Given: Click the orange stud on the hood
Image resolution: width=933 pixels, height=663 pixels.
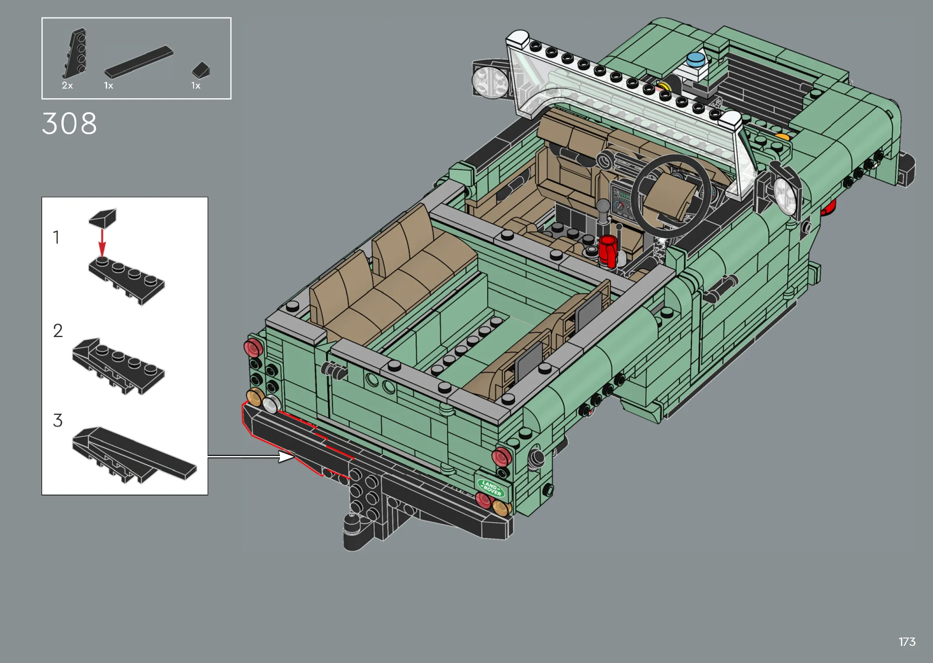Looking at the screenshot, I should coord(782,137).
